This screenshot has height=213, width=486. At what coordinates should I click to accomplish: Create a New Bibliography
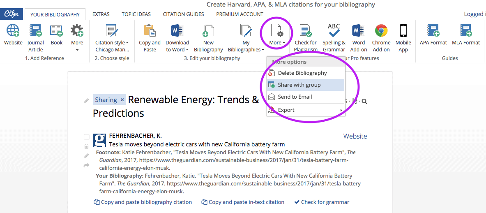click(208, 31)
